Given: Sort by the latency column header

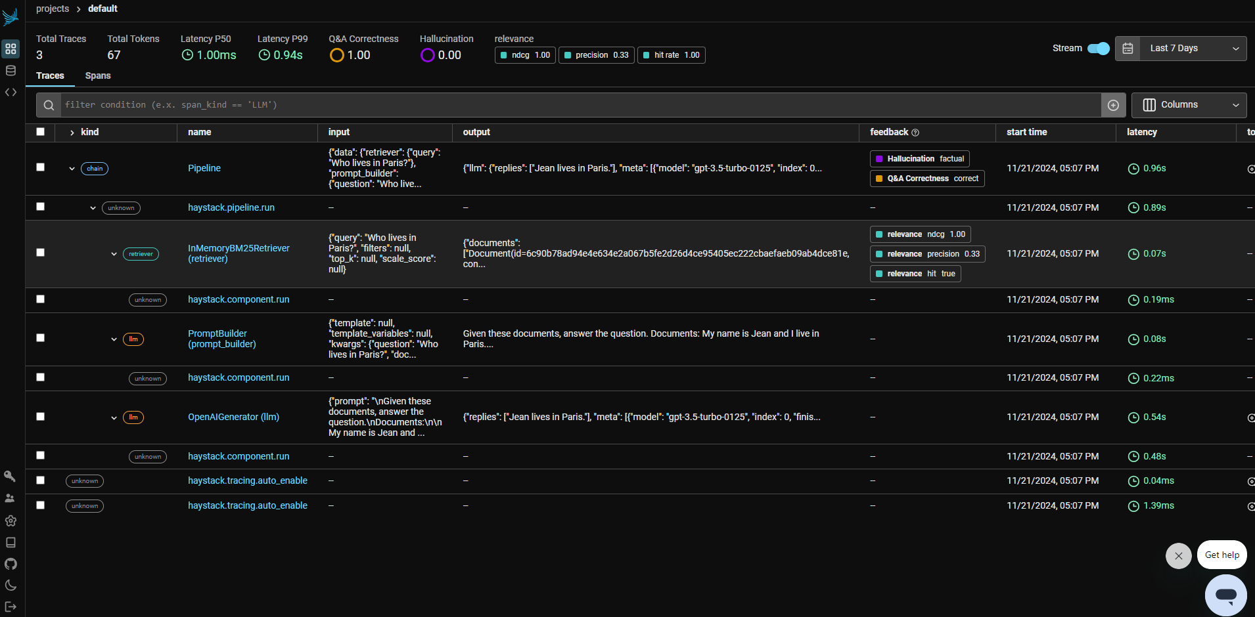Looking at the screenshot, I should pyautogui.click(x=1142, y=133).
